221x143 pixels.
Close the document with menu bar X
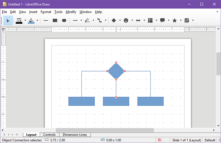(x=217, y=12)
